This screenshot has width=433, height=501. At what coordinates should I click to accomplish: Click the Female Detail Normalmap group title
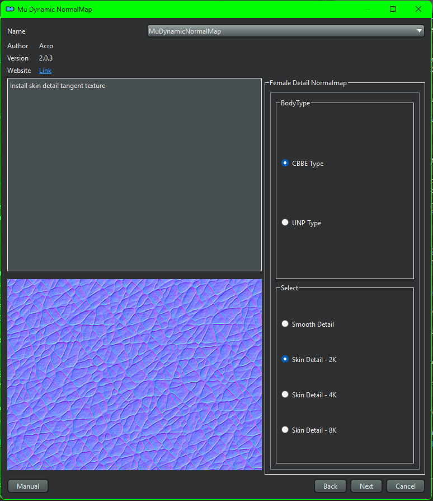point(308,83)
